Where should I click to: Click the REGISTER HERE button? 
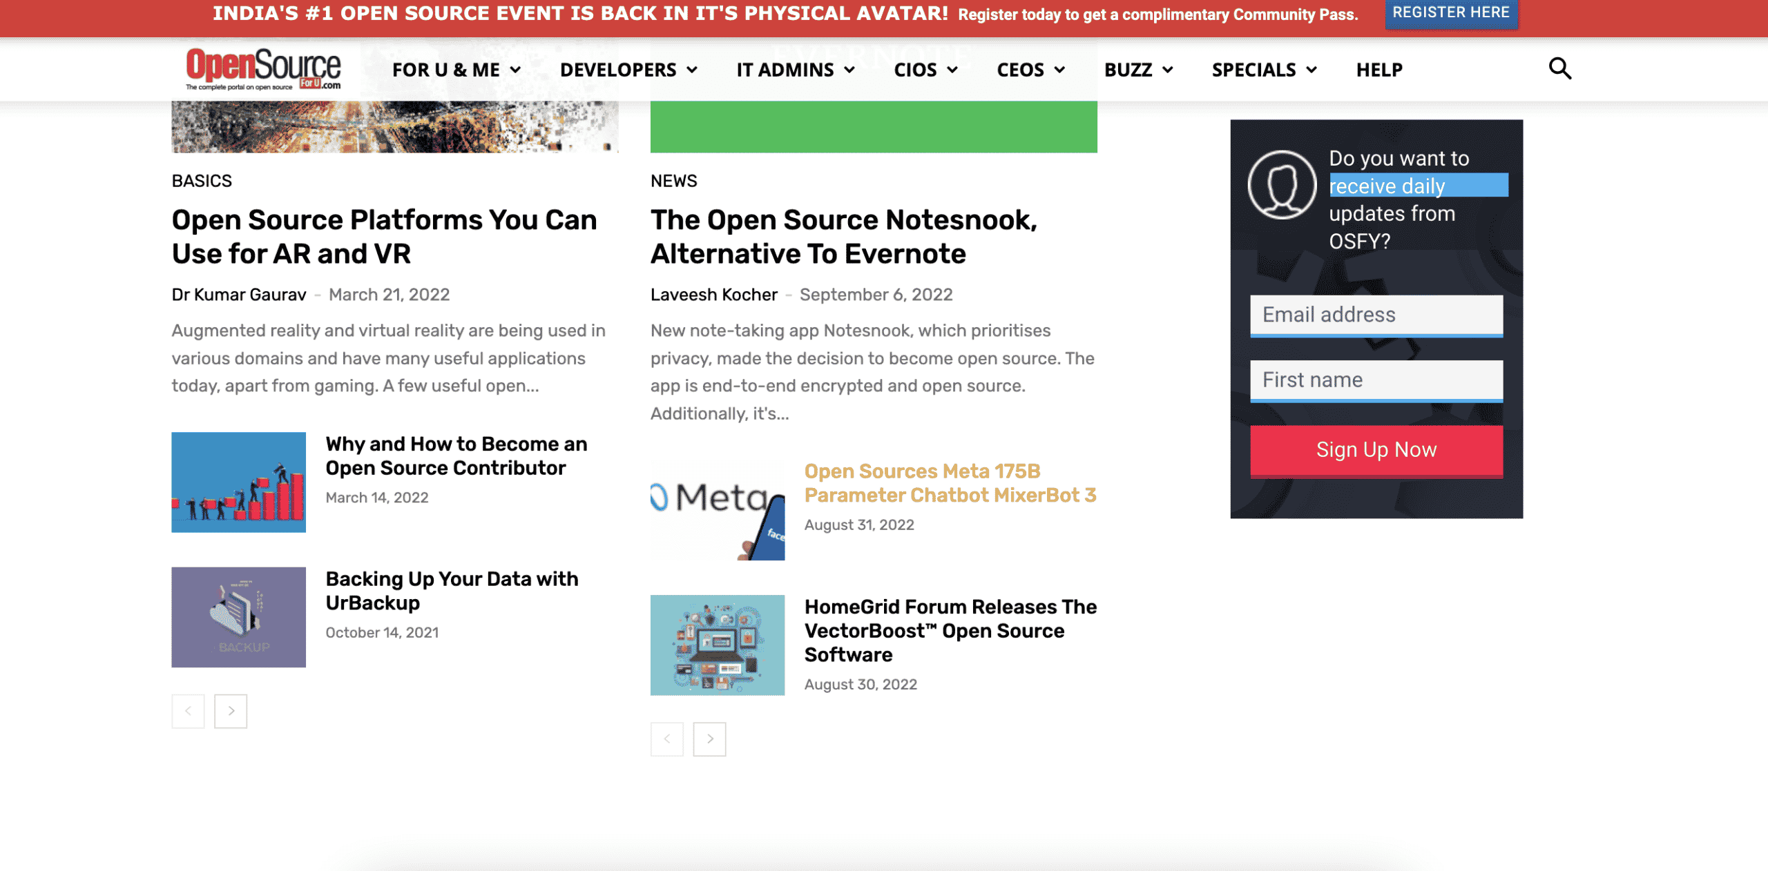tap(1451, 13)
